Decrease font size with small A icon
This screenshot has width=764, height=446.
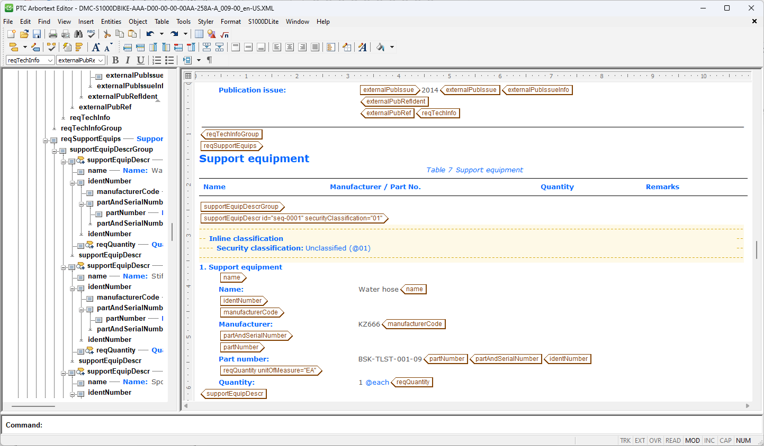[109, 47]
